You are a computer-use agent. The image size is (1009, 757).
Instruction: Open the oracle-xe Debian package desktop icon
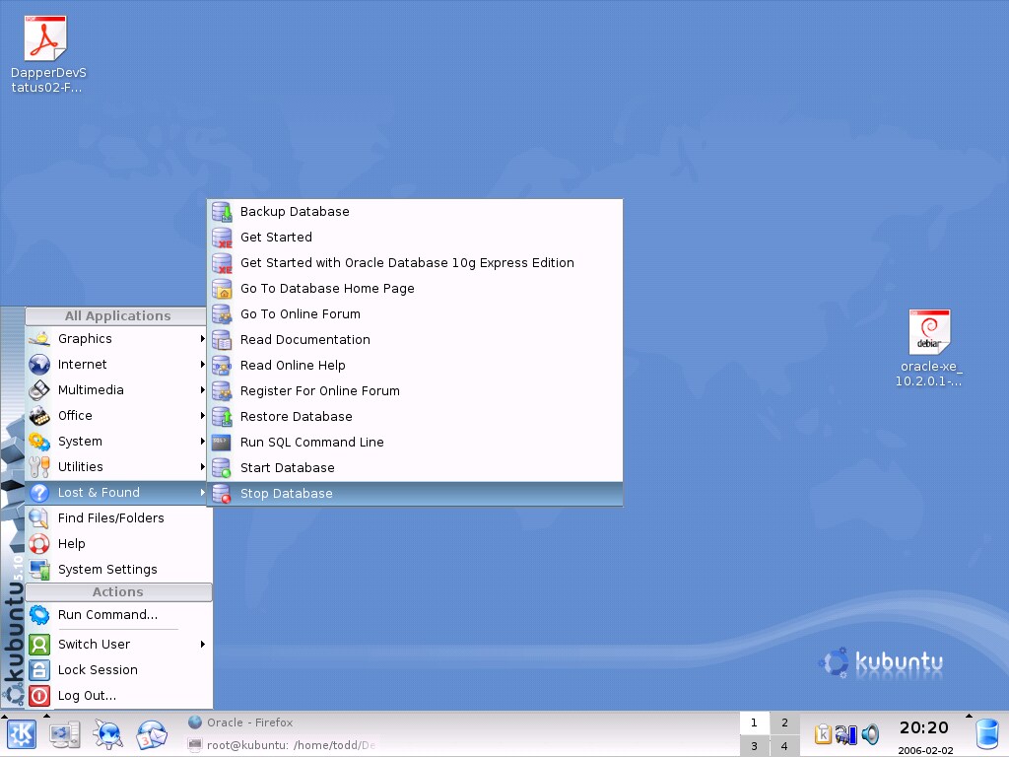coord(929,331)
